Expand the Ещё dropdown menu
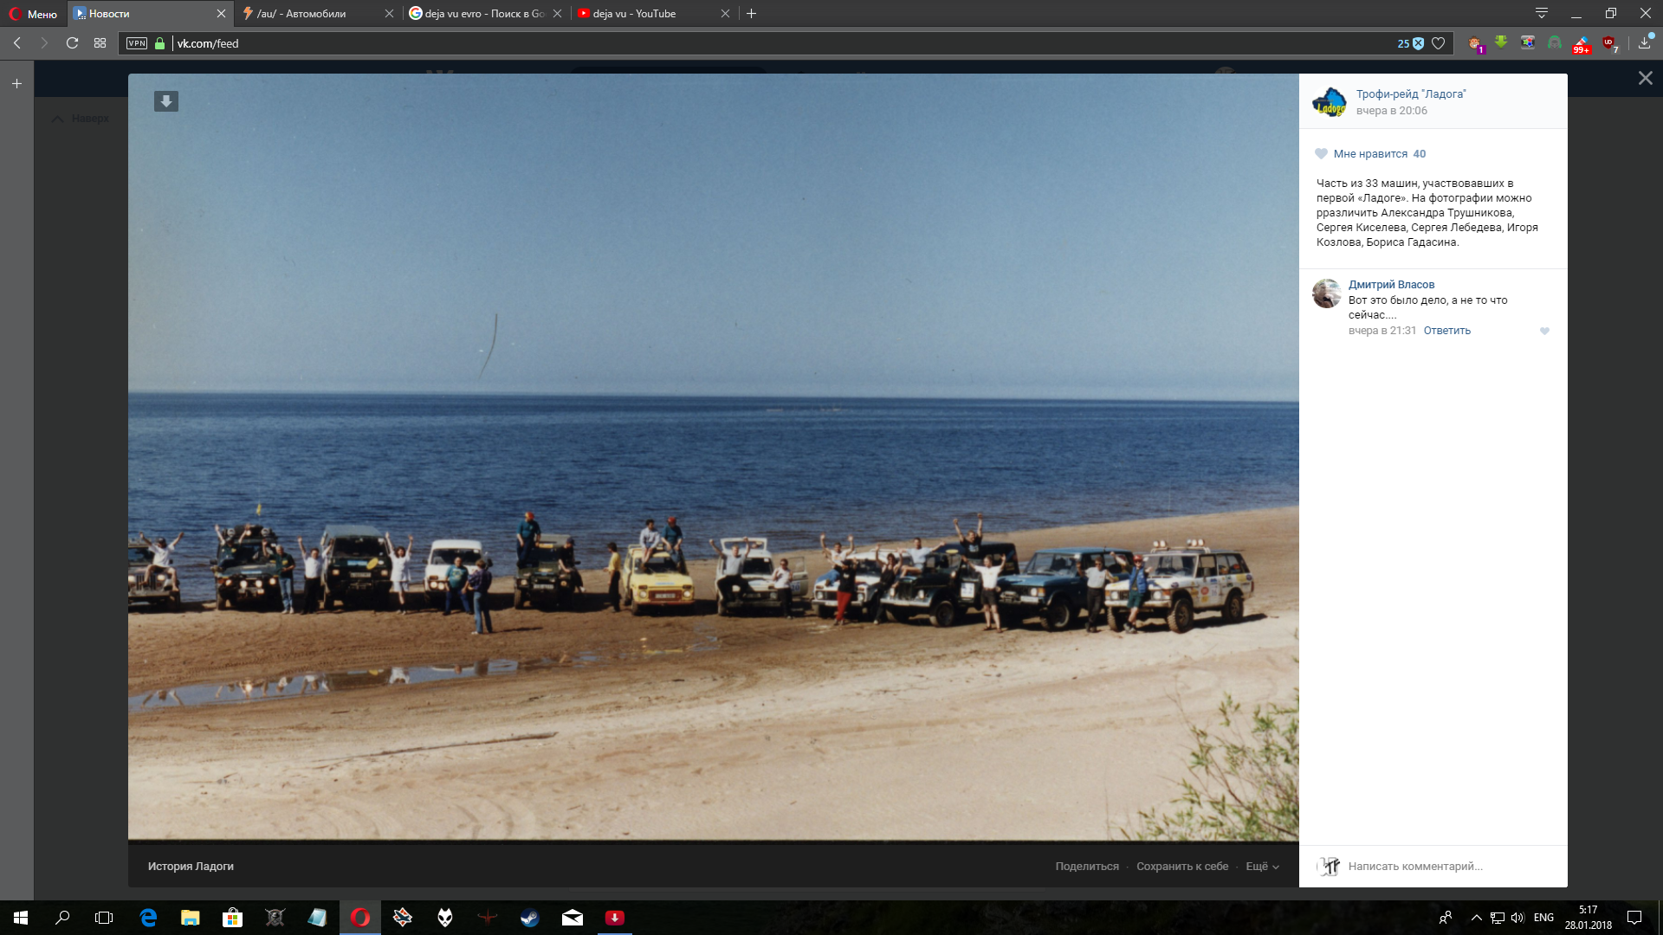Image resolution: width=1663 pixels, height=935 pixels. (x=1262, y=867)
